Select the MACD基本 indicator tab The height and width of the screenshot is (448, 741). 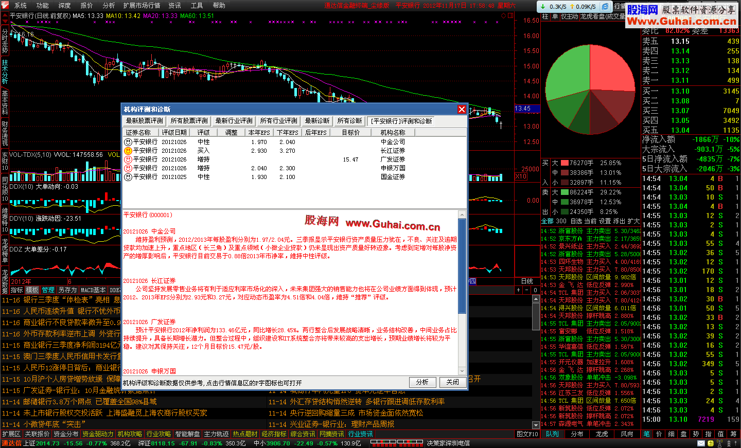[x=93, y=290]
